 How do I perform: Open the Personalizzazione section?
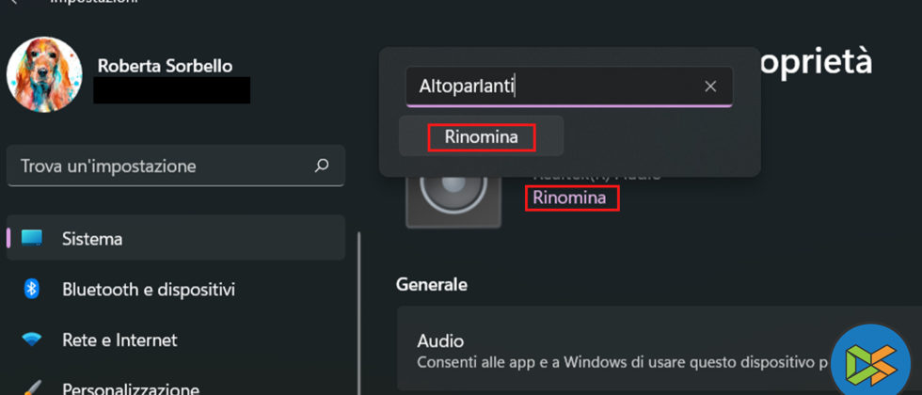click(x=130, y=387)
